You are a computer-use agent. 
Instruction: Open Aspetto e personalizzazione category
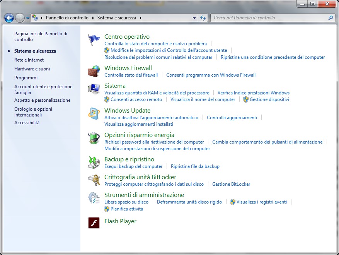(x=43, y=100)
